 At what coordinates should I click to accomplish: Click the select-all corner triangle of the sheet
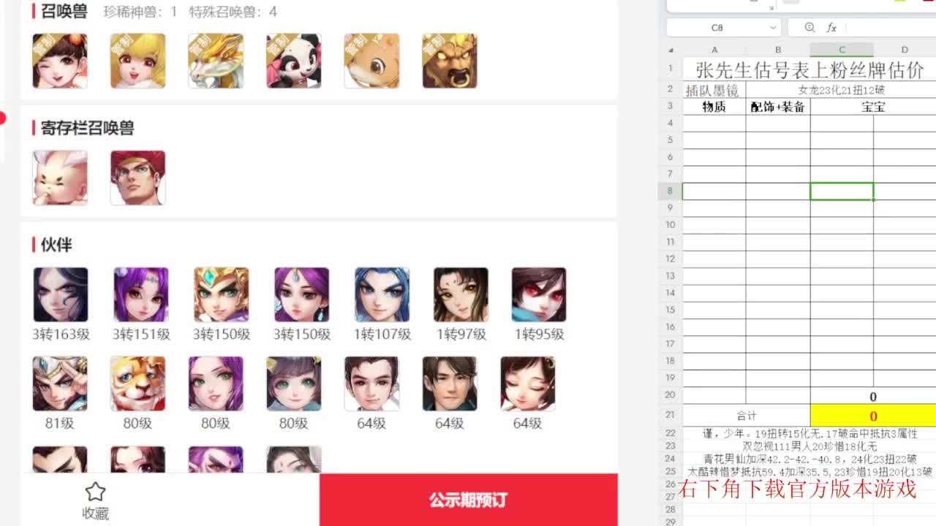(672, 50)
